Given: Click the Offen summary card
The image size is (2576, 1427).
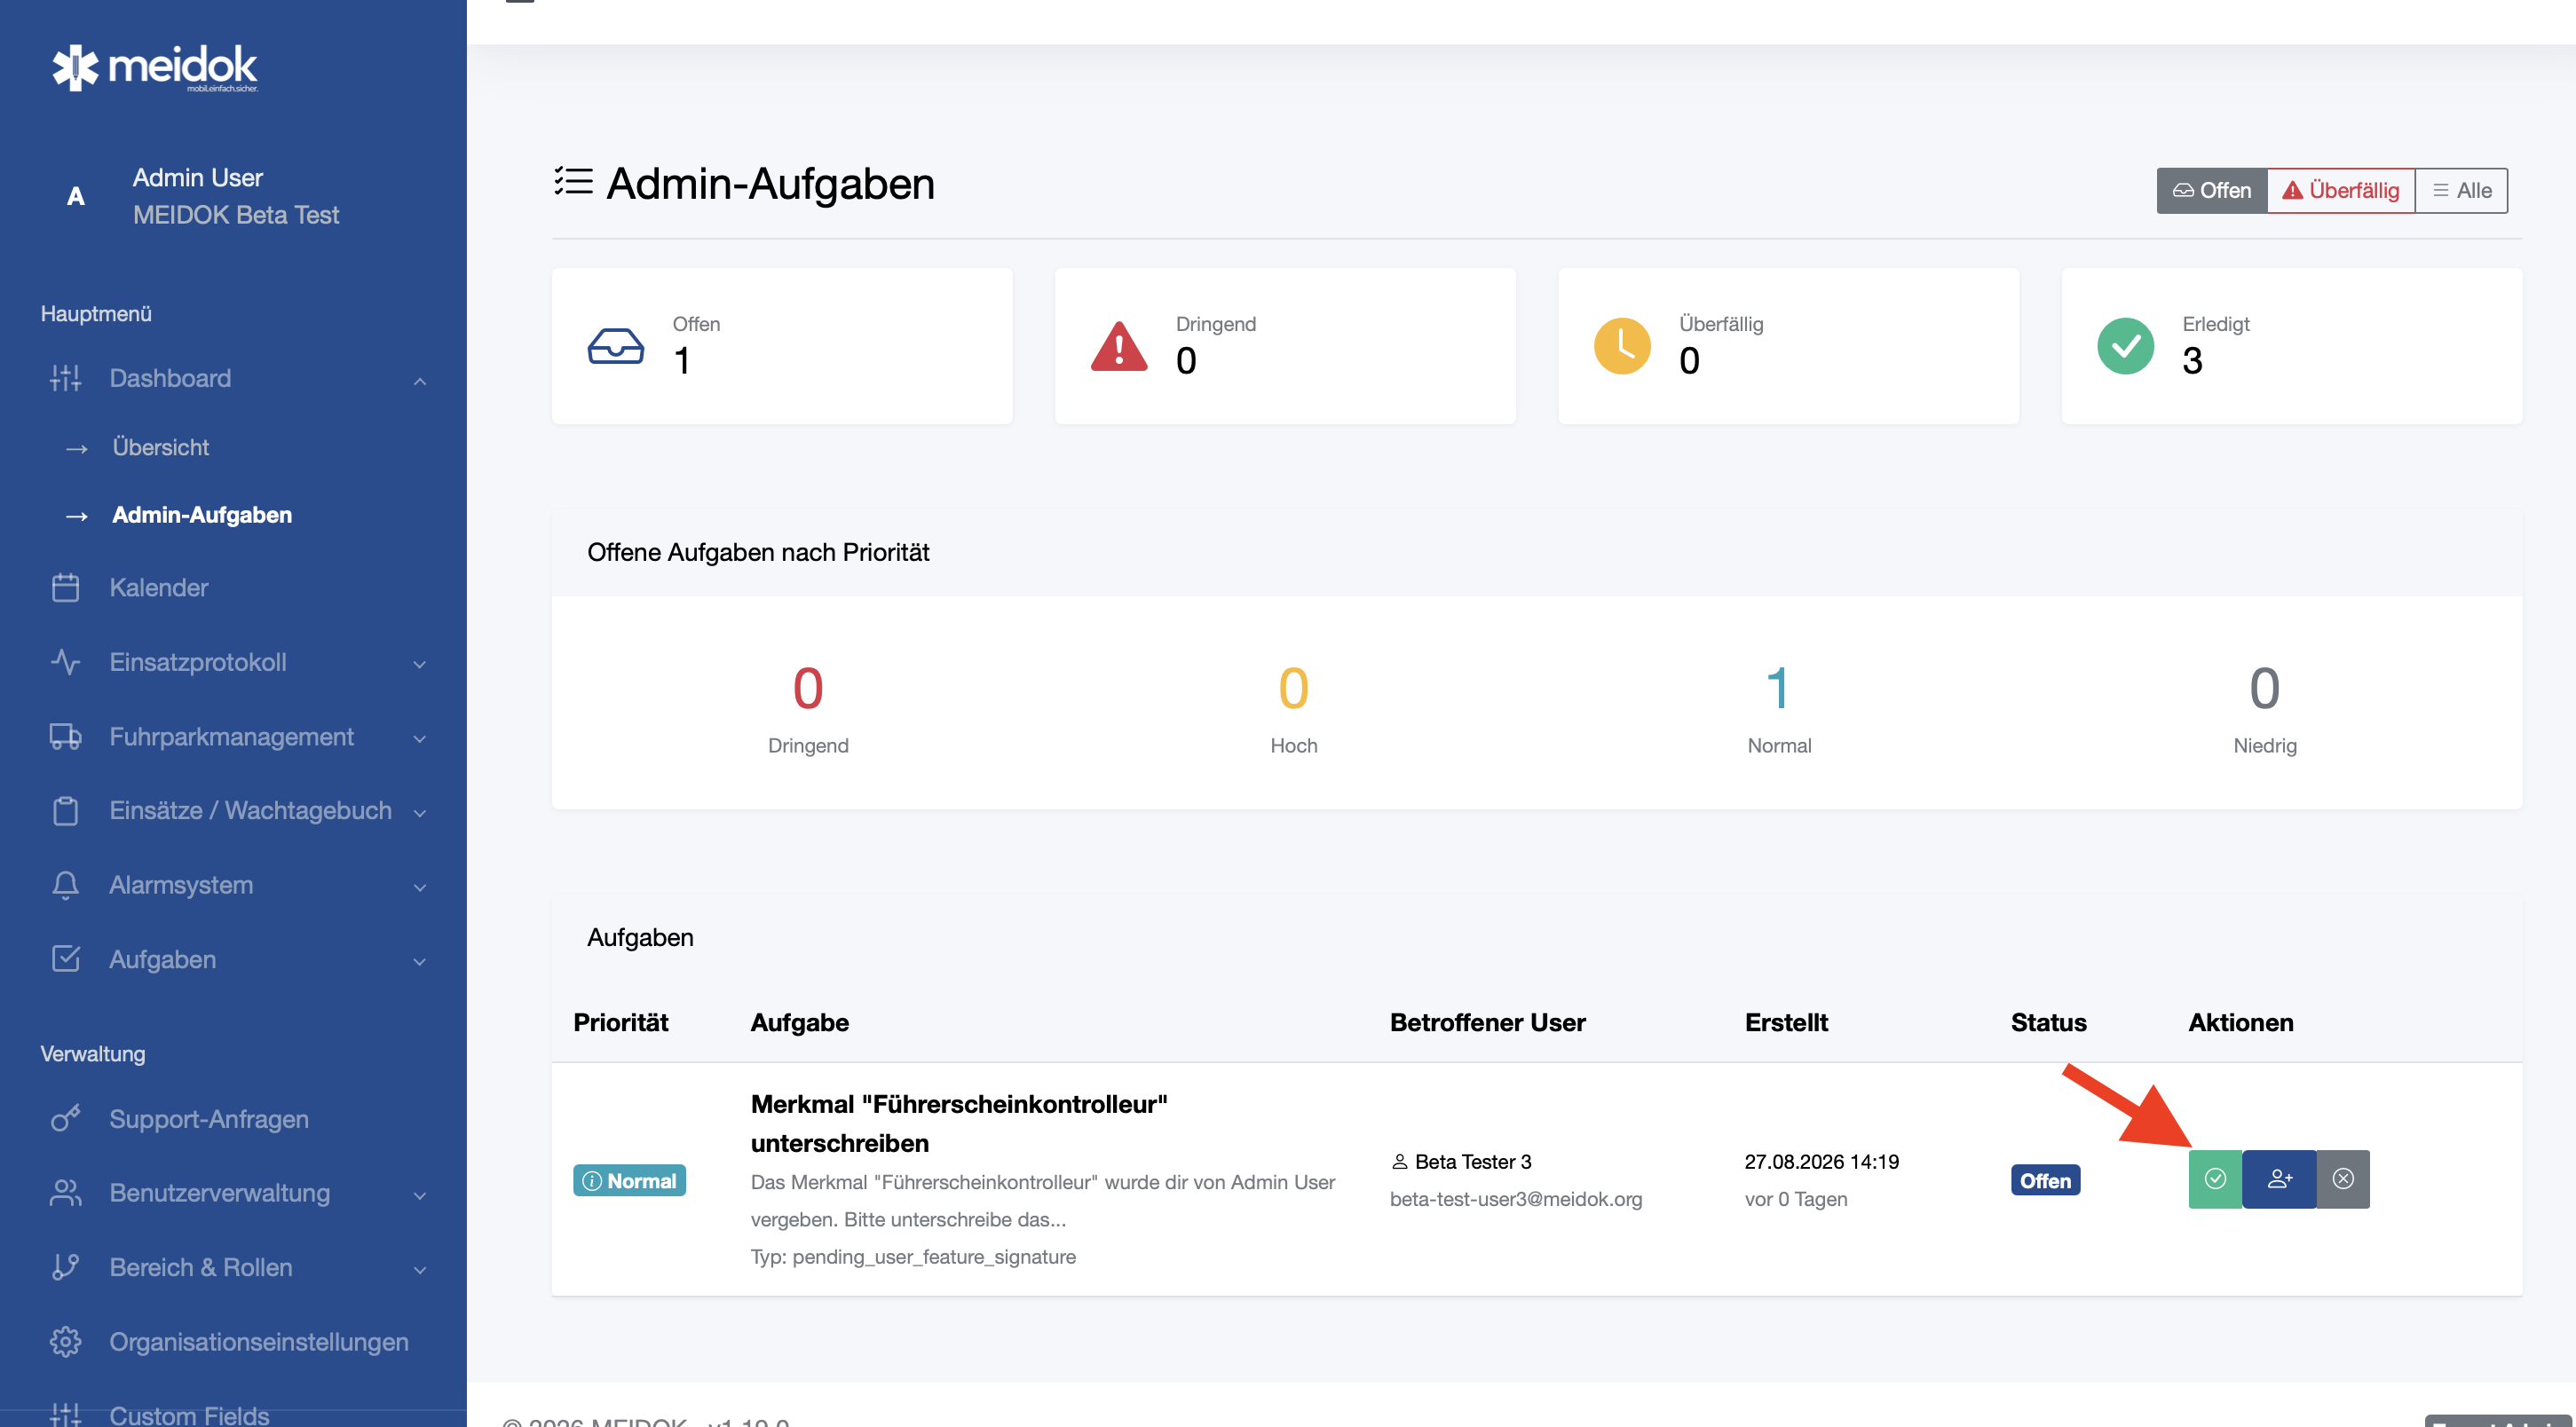Looking at the screenshot, I should [782, 346].
